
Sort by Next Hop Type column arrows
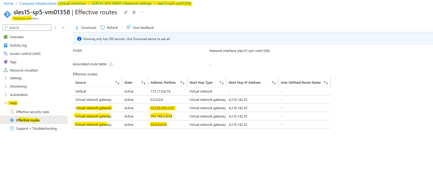(222, 83)
